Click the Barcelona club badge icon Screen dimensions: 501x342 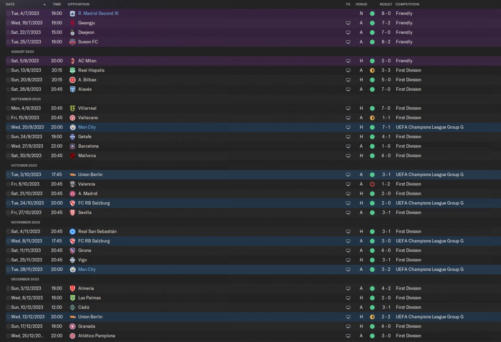pyautogui.click(x=72, y=146)
